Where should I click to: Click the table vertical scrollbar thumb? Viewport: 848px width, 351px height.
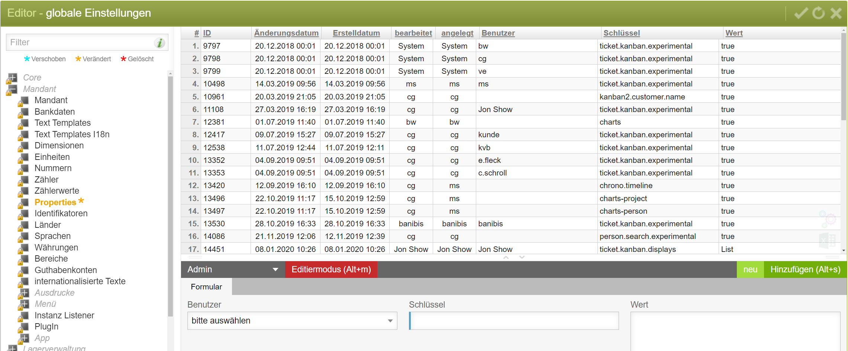point(844,76)
